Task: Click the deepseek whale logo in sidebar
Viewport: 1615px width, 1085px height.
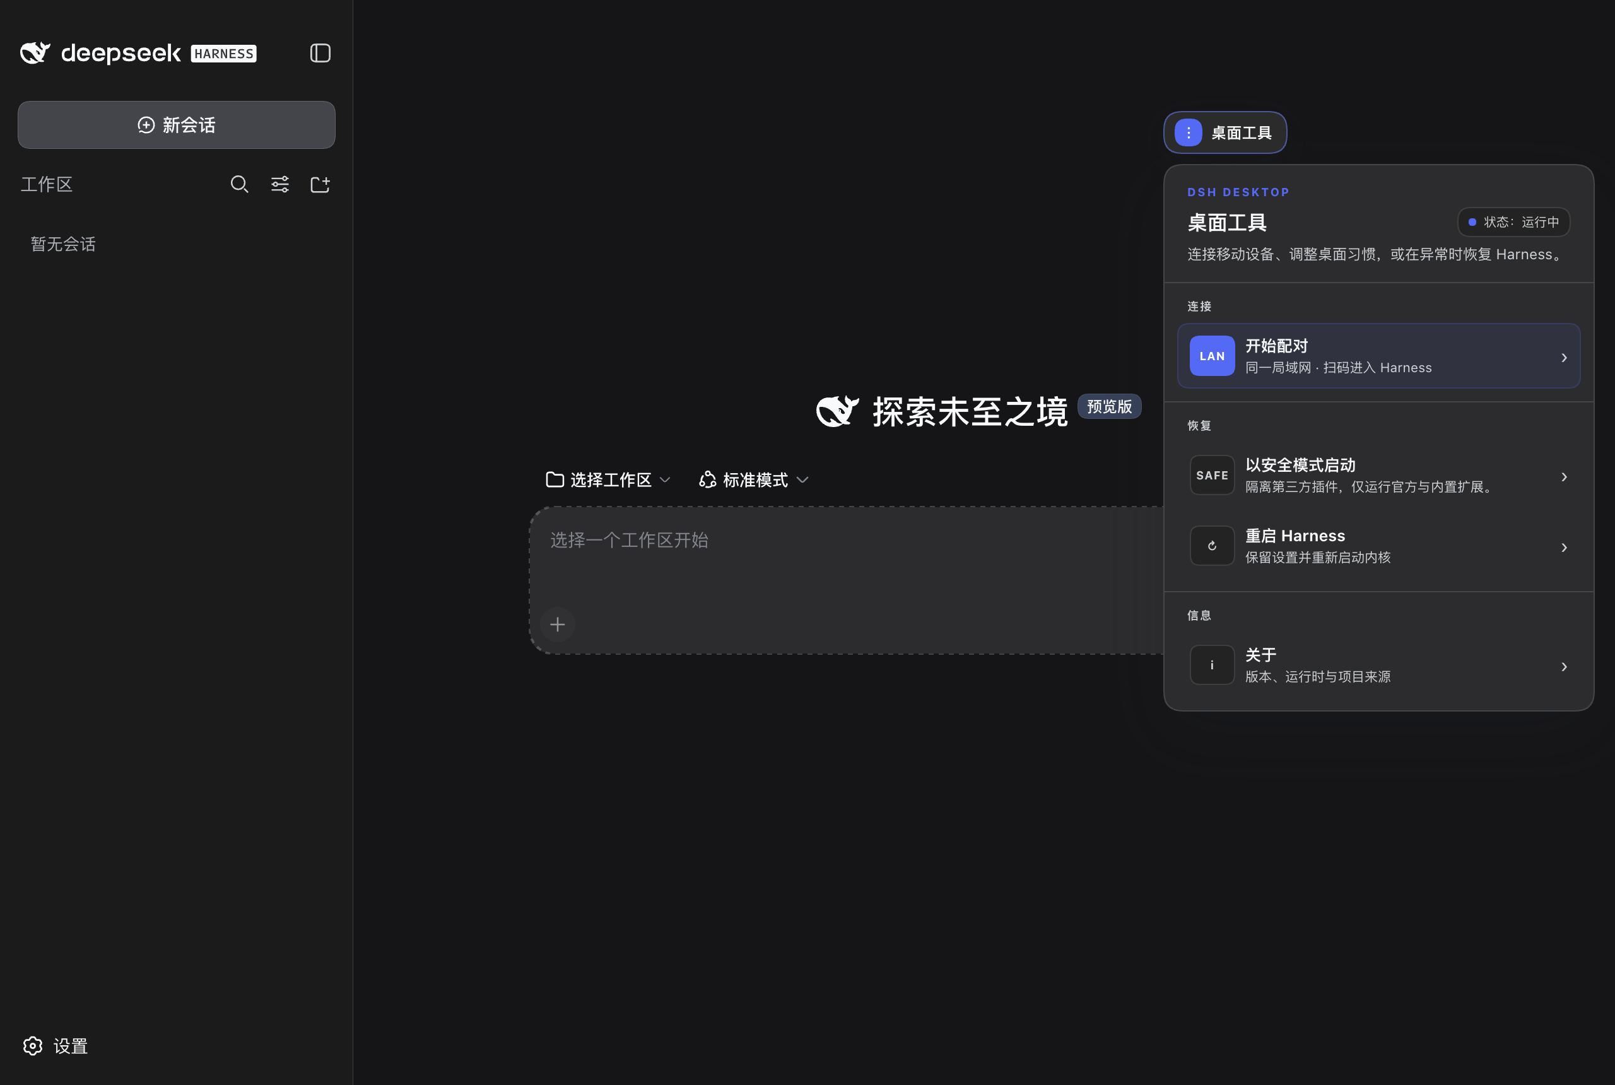Action: click(35, 52)
